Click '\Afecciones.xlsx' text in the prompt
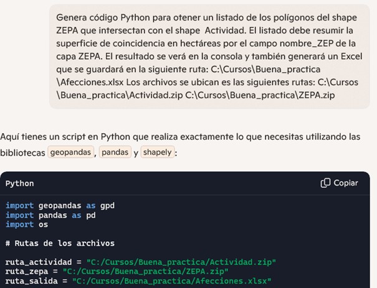Screen dimensions: 377x288 coord(90,82)
